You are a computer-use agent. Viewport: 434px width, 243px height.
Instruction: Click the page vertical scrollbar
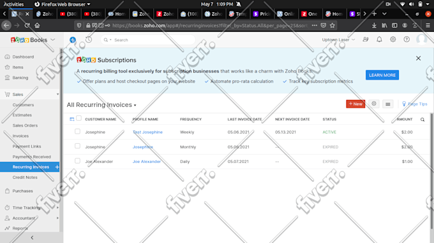click(432, 171)
